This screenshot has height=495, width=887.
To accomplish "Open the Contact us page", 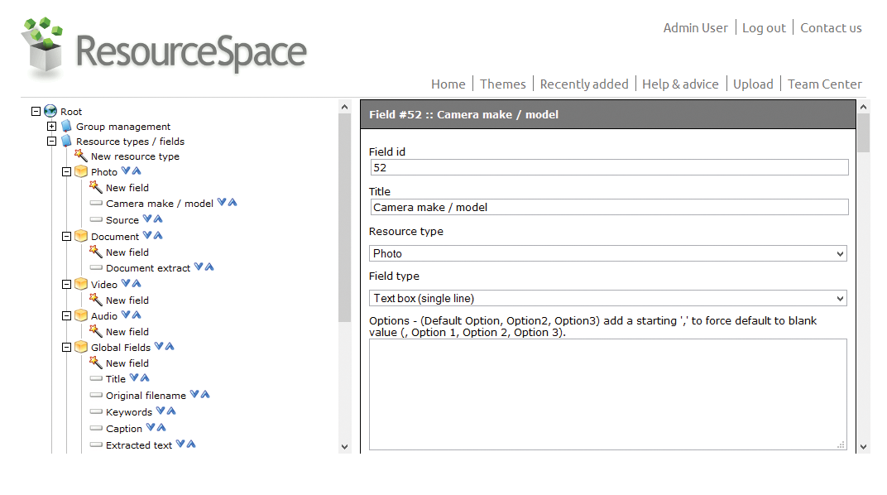I will pos(831,27).
